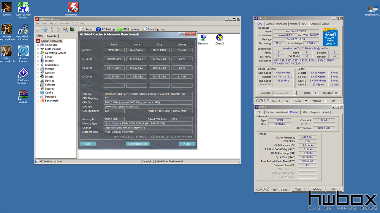Click the DRAM Frequency 1499.7 MHz value
The image size is (380, 213).
(x=307, y=138)
